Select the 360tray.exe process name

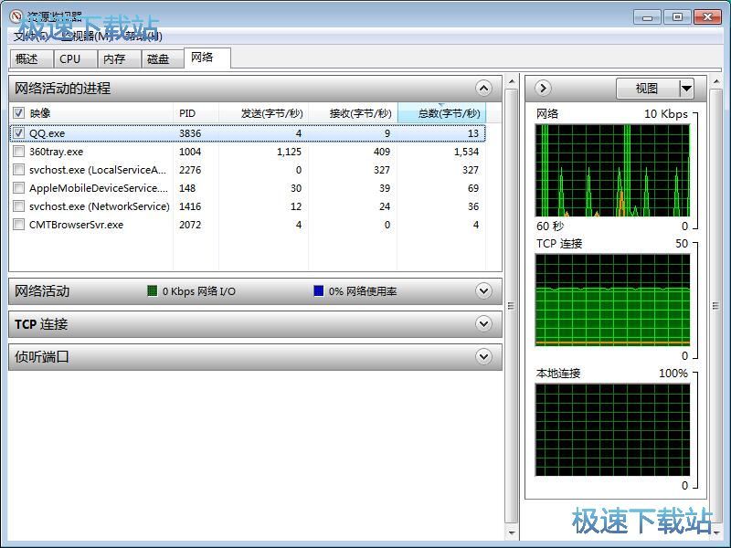coord(56,152)
